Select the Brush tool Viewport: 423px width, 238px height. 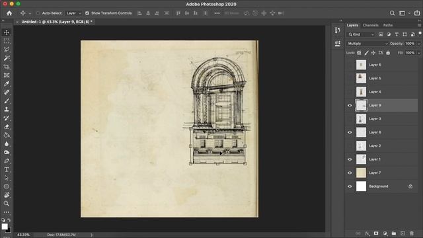pos(7,101)
